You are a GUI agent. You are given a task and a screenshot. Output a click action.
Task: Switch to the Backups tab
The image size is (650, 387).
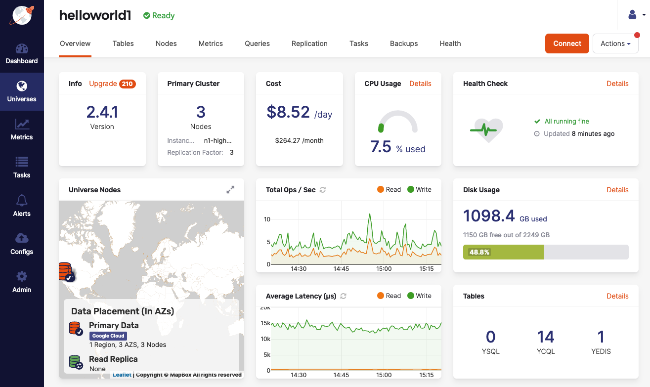[x=404, y=43]
